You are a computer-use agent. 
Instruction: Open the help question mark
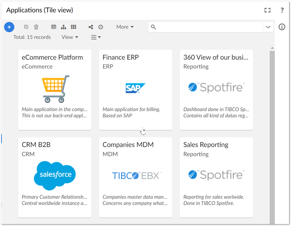[282, 10]
